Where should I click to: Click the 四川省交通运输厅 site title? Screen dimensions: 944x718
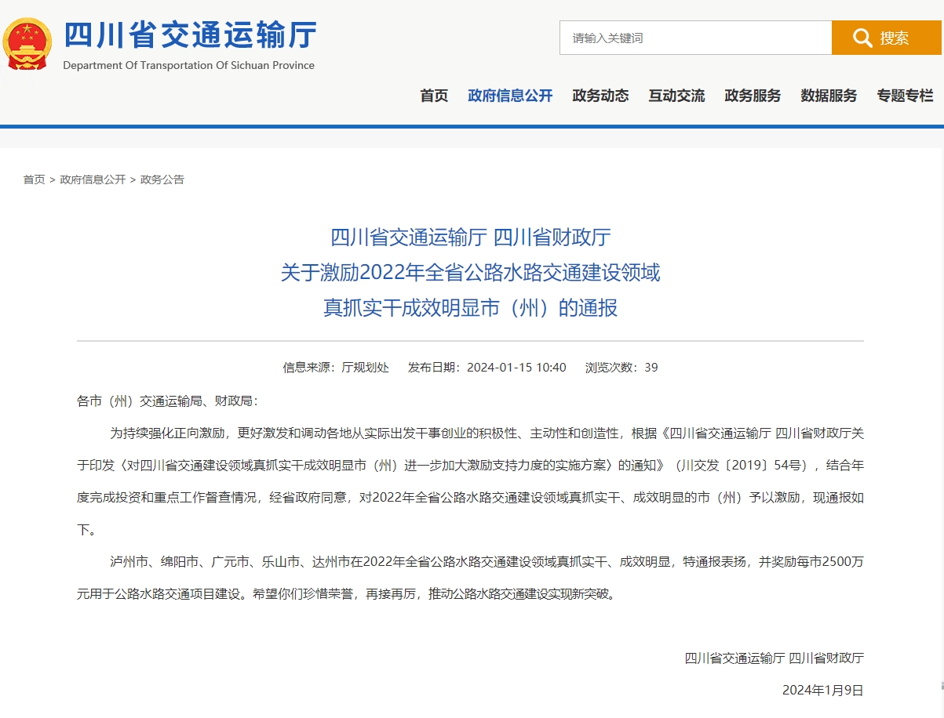click(x=190, y=35)
